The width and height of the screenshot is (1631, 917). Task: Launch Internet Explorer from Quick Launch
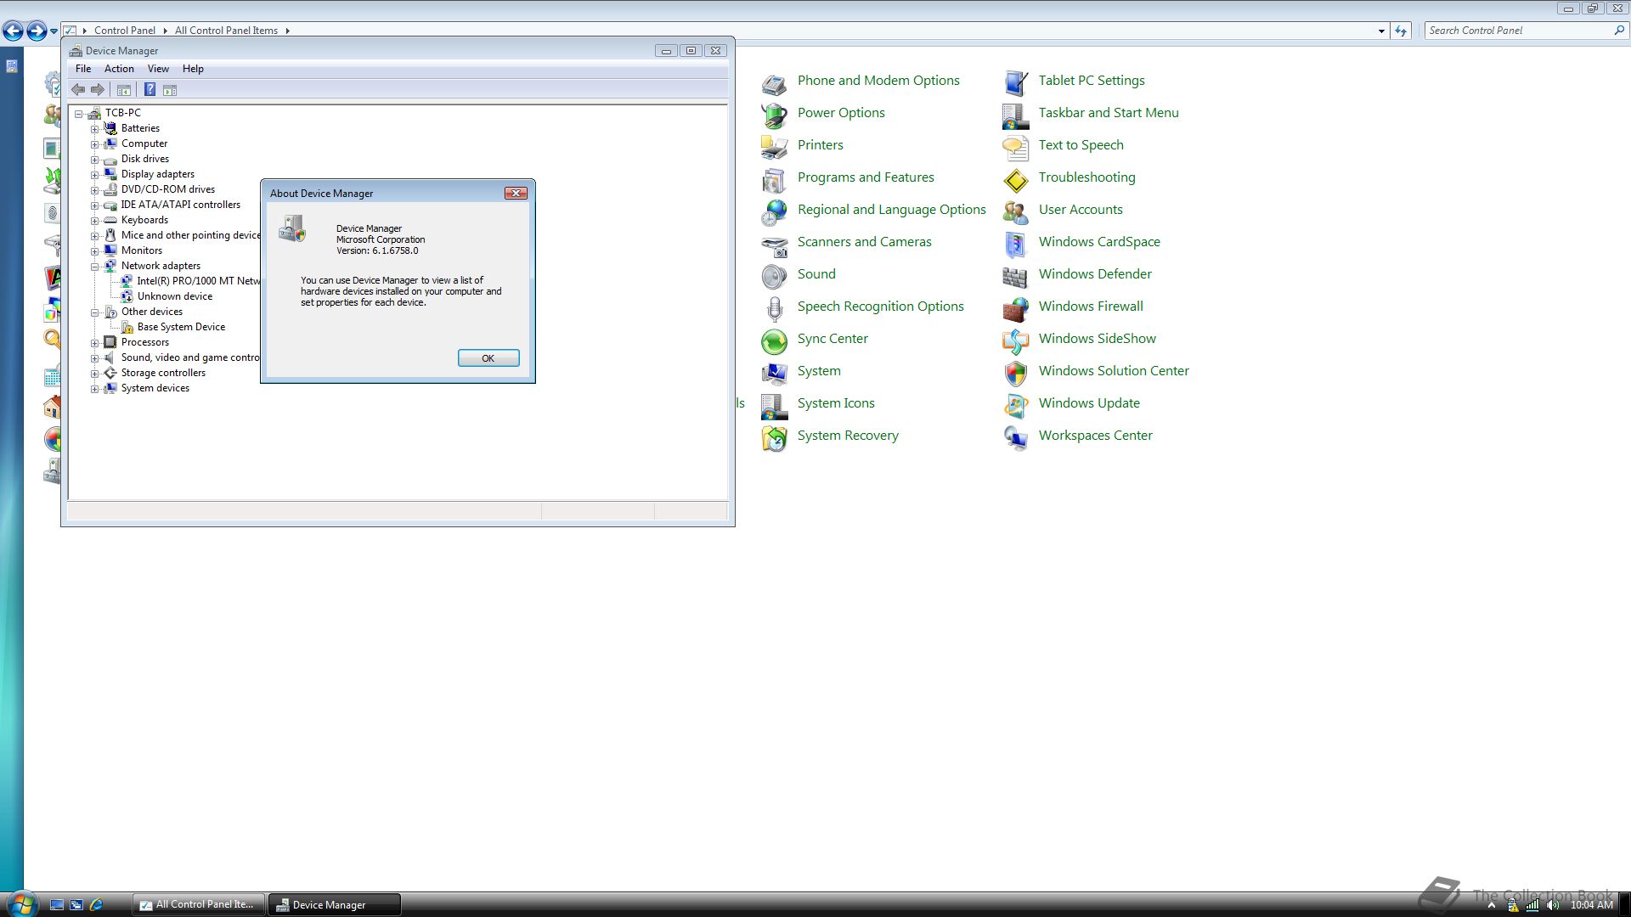point(96,905)
